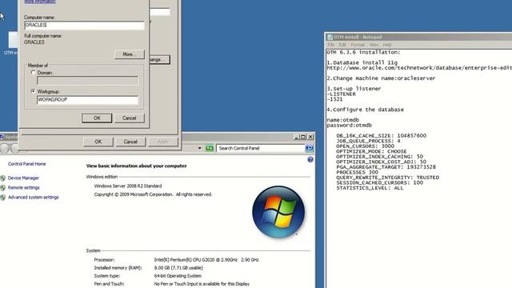This screenshot has height=288, width=512.
Task: Click the disabled Domain text field
Action: click(x=87, y=81)
